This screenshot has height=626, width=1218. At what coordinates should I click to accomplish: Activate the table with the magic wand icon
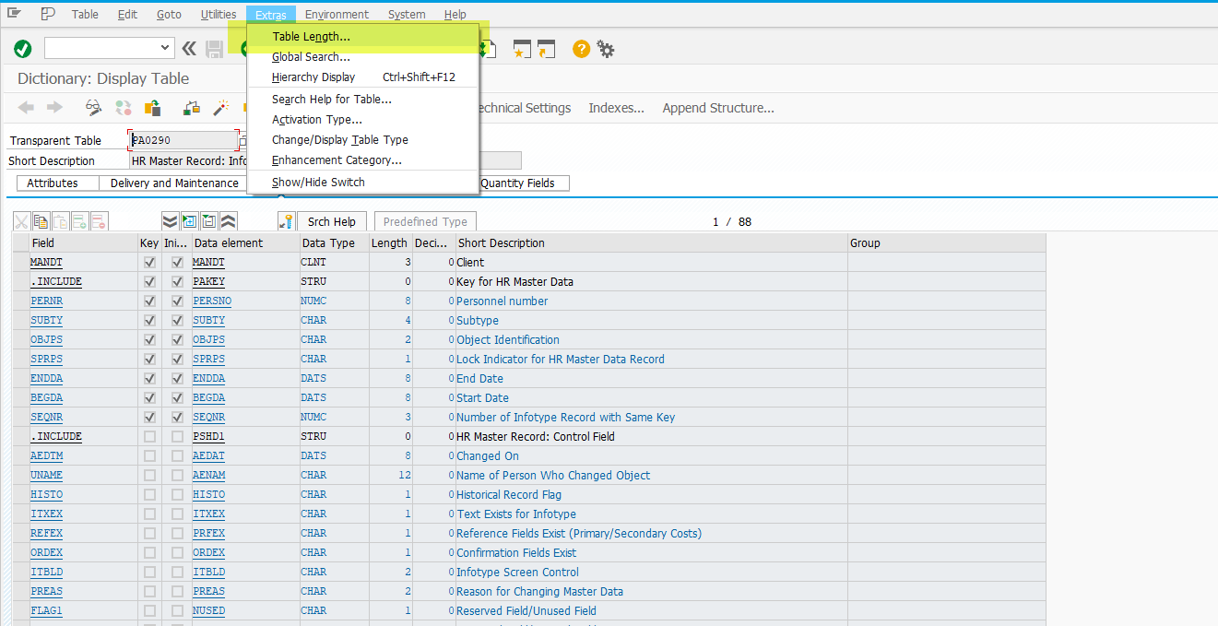pos(221,108)
